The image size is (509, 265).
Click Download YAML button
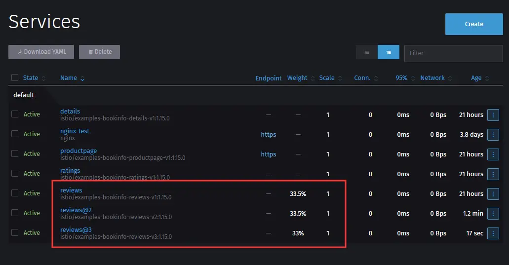pos(41,52)
